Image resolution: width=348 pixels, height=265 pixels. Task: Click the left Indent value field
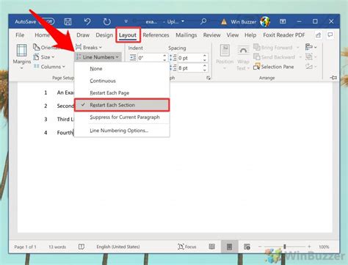[150, 58]
